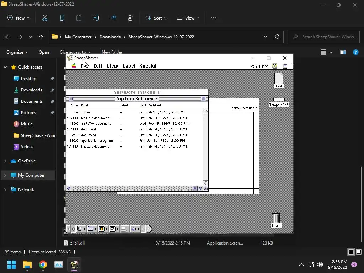
Task: Expand the Network tree node
Action: tap(5, 189)
